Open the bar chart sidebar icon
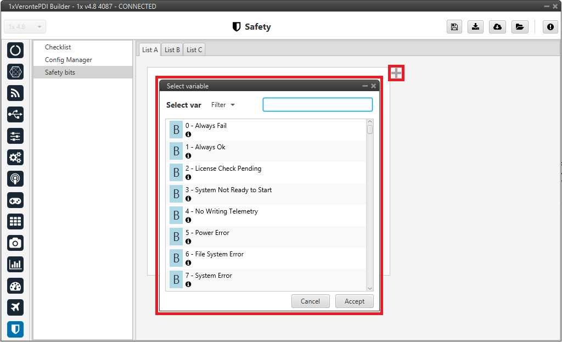Screen dimensions: 562x342 15,265
